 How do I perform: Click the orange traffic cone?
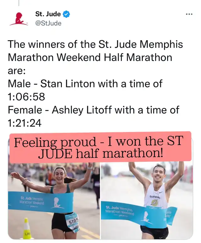point(27,229)
